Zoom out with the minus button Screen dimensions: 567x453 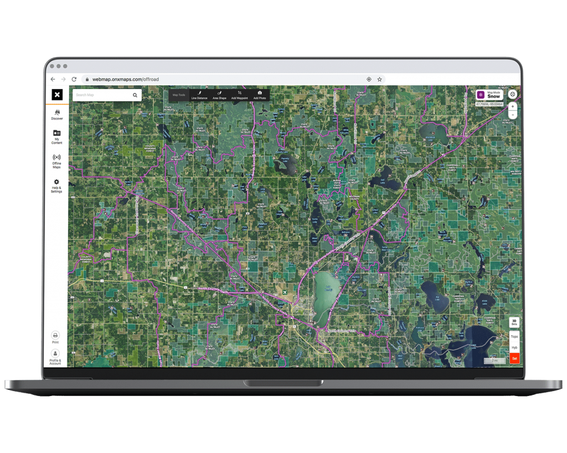click(513, 114)
